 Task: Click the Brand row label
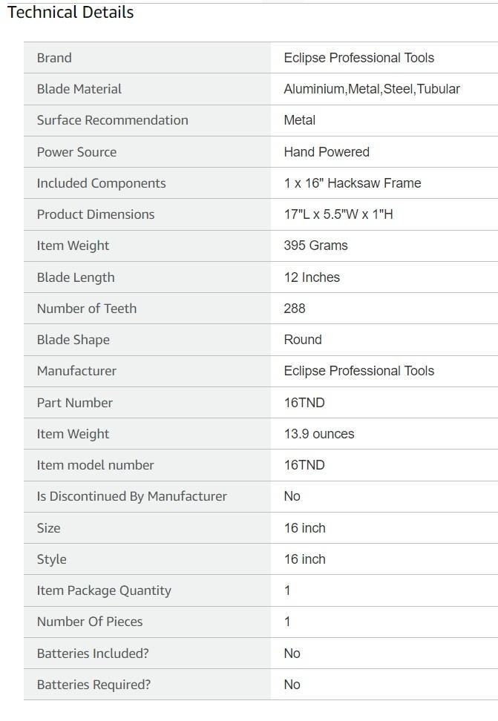click(54, 58)
